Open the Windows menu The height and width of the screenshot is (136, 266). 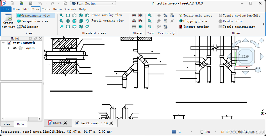point(71,9)
